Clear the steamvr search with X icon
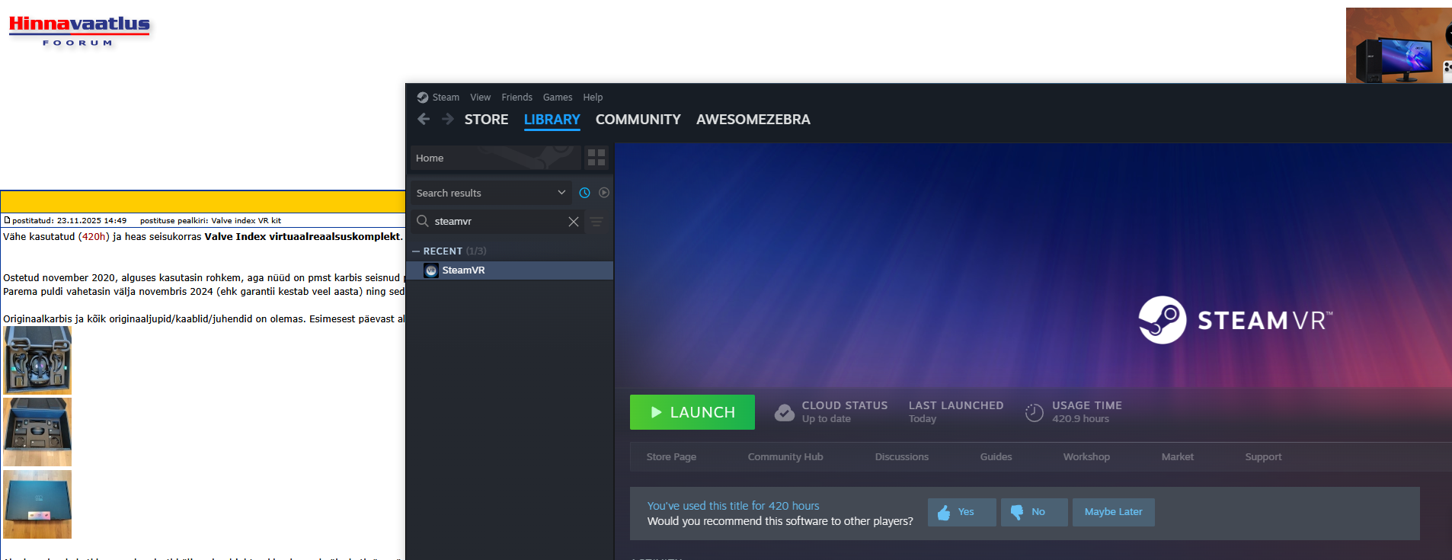The width and height of the screenshot is (1452, 560). tap(574, 222)
